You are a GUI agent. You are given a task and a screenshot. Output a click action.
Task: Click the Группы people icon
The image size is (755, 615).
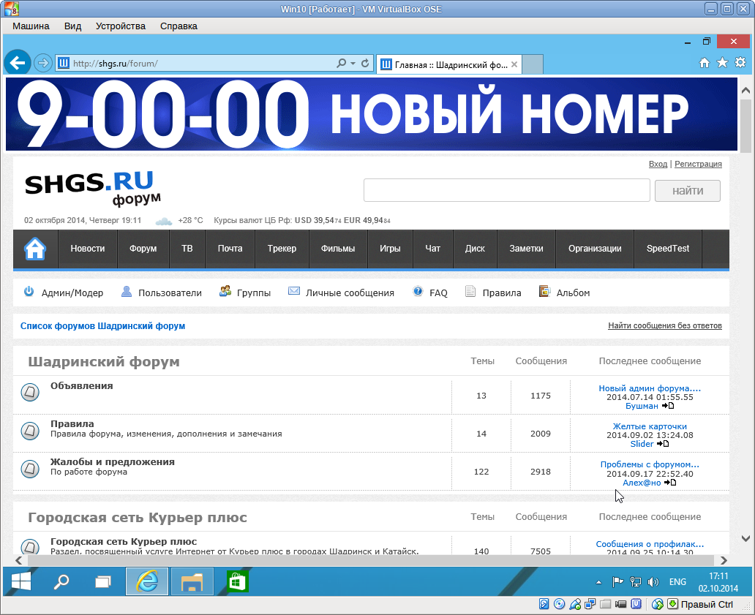click(x=225, y=291)
